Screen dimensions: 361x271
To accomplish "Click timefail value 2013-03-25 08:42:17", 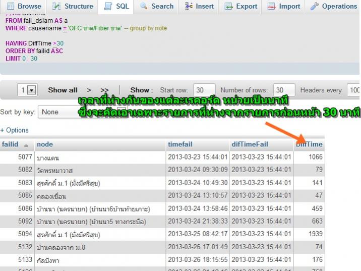I will pos(198,234).
